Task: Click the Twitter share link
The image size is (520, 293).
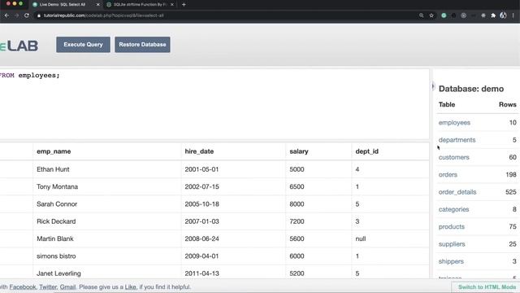Action: pos(48,287)
